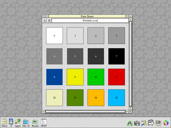Open the Dec 31 folder icon
The image size is (171, 128).
pyautogui.click(x=26, y=123)
